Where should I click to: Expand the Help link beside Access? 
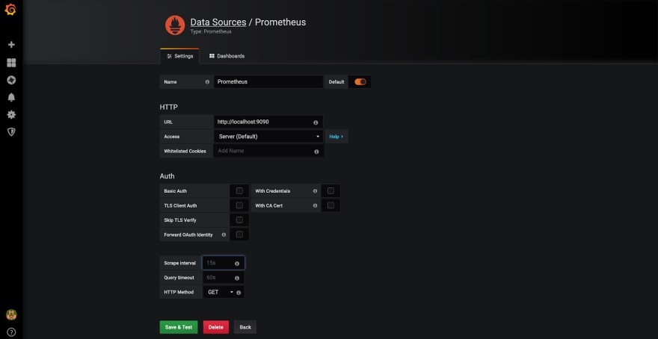coord(336,137)
